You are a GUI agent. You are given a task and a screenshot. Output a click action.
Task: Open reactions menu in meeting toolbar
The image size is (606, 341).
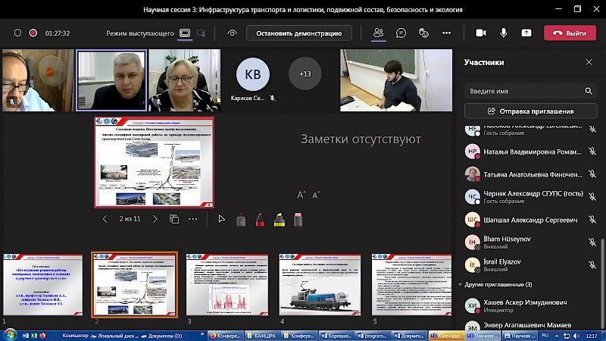pos(423,33)
